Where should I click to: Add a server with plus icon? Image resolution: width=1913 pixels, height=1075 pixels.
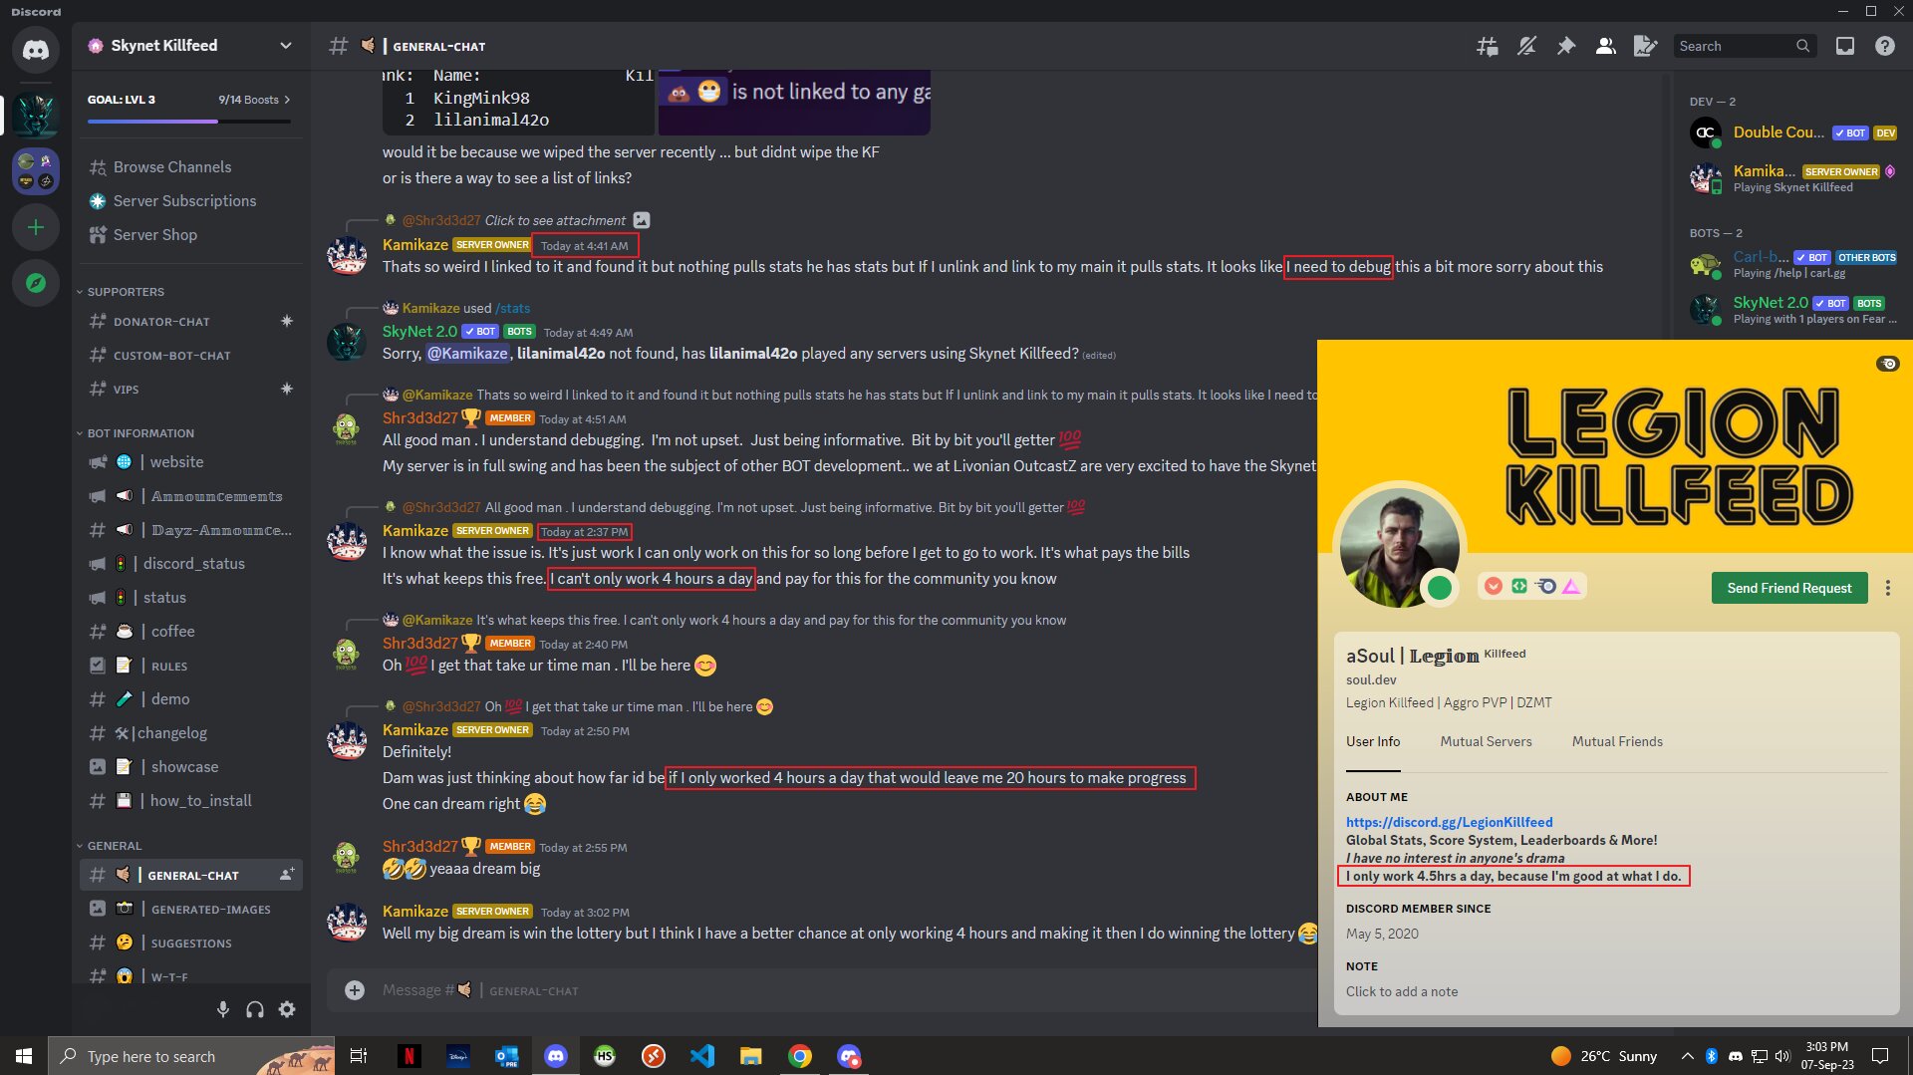pyautogui.click(x=36, y=227)
